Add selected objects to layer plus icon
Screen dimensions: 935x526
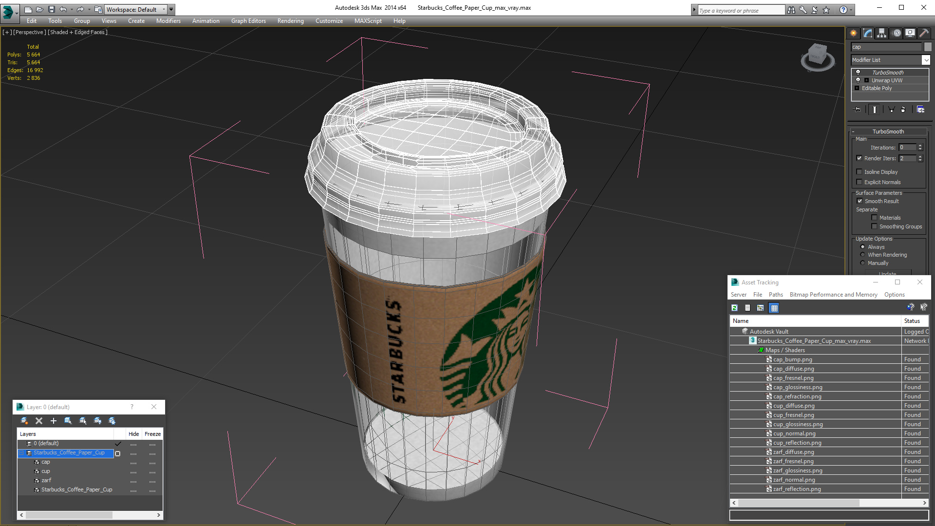pyautogui.click(x=54, y=421)
